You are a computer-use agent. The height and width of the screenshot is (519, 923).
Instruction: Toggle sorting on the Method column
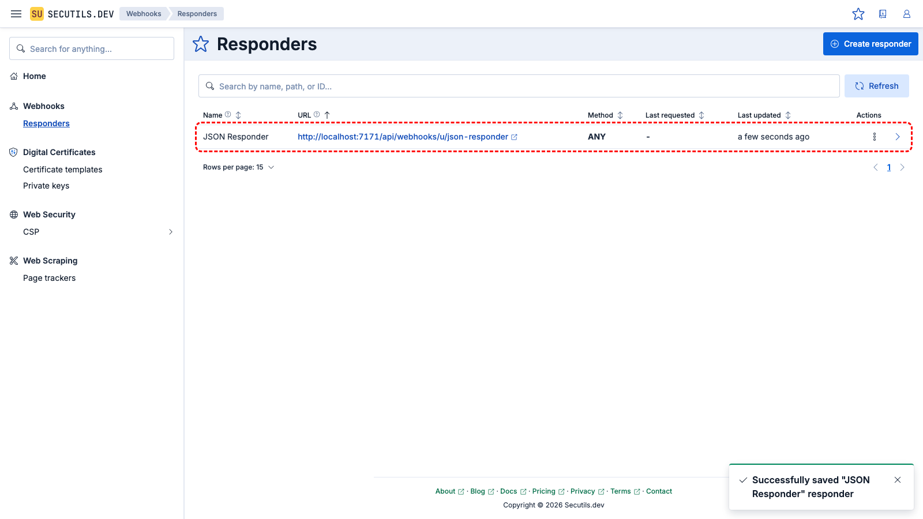coord(620,115)
